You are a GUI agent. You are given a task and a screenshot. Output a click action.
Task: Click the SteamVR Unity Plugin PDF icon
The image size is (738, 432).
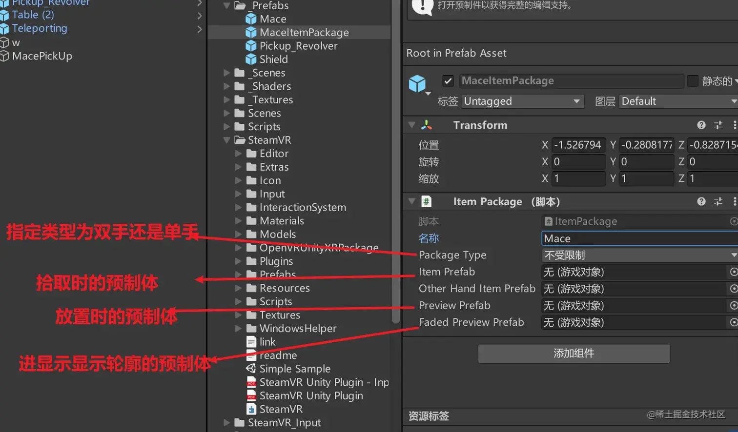251,395
